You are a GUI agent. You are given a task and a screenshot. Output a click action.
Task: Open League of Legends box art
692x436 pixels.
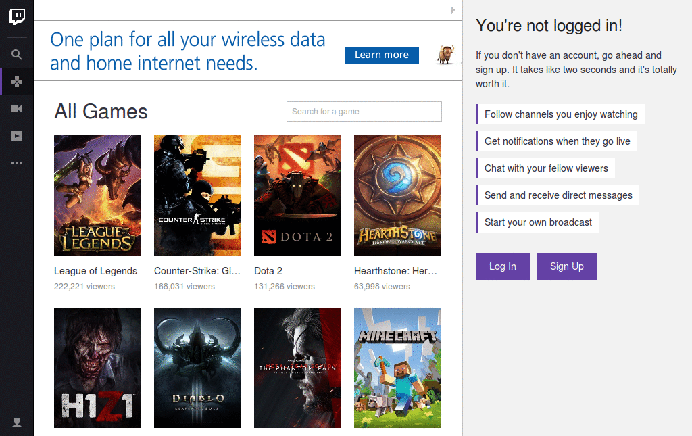[x=97, y=195]
